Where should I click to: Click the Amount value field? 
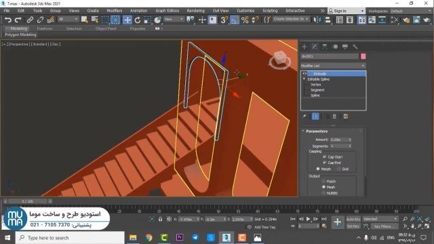click(339, 140)
